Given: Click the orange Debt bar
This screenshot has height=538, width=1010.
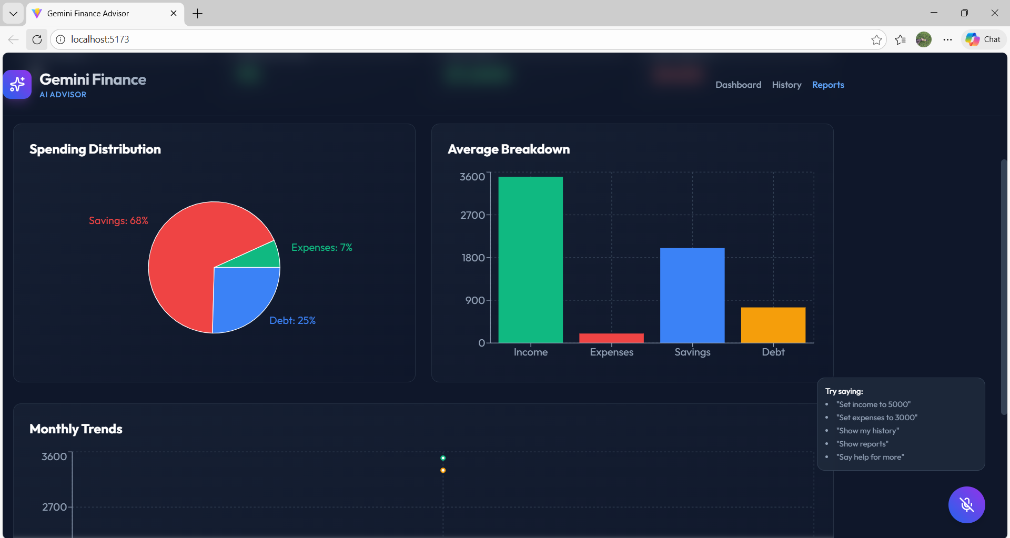Looking at the screenshot, I should (773, 325).
